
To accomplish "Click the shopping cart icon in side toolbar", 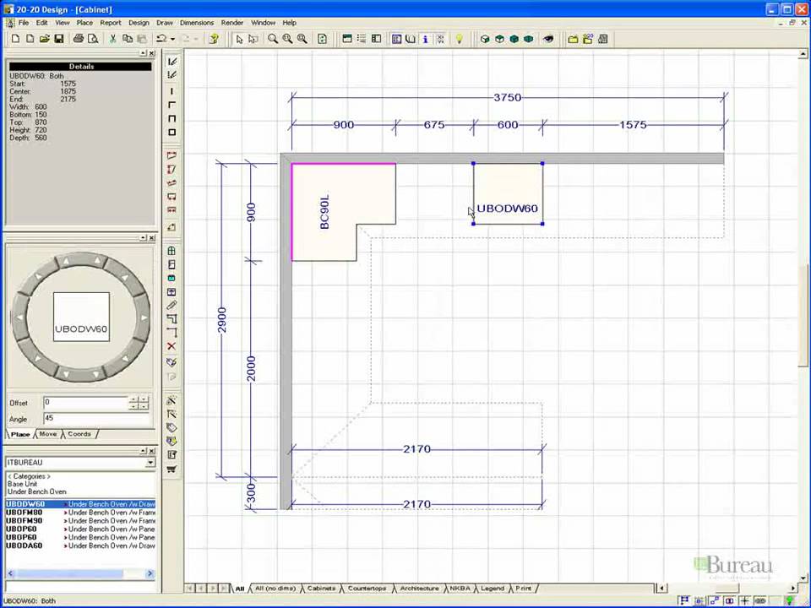I will [171, 469].
